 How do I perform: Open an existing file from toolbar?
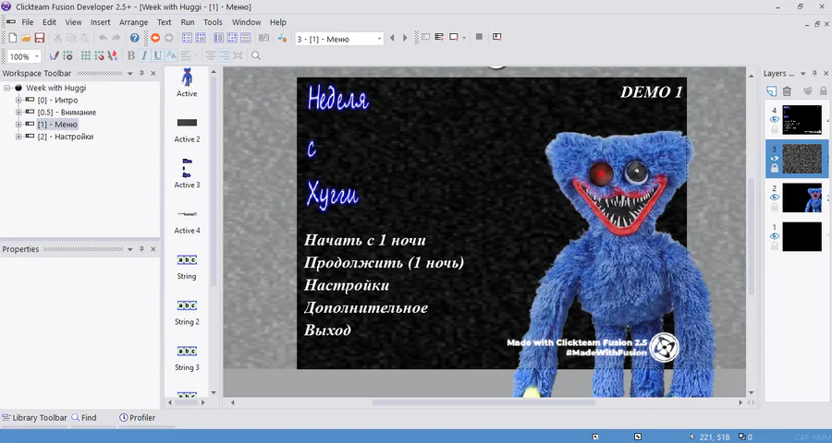(26, 38)
